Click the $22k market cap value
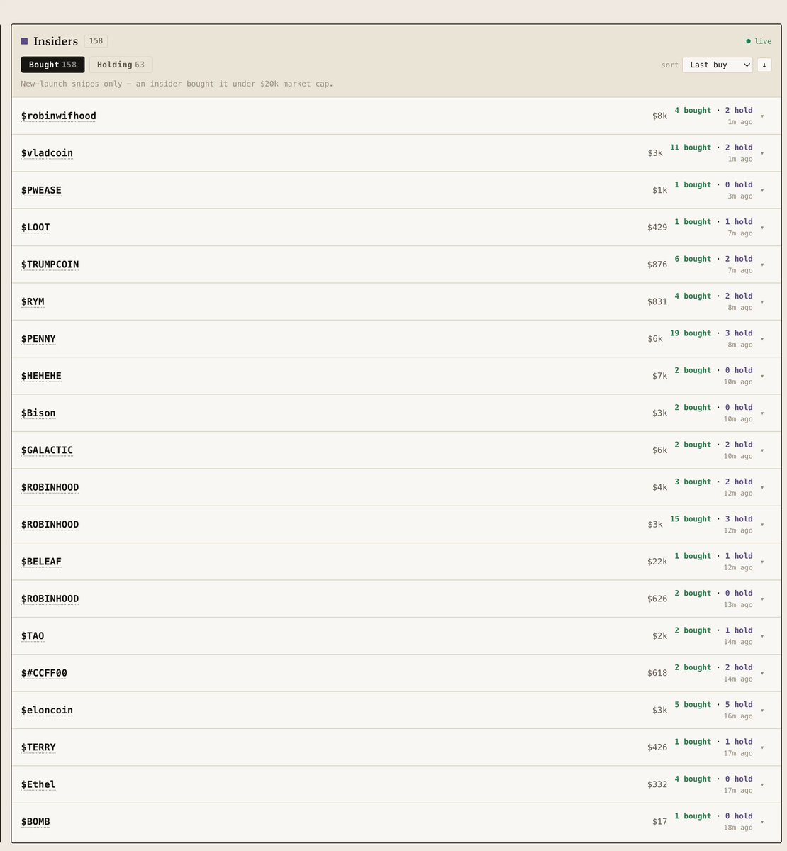The width and height of the screenshot is (787, 851). (657, 562)
